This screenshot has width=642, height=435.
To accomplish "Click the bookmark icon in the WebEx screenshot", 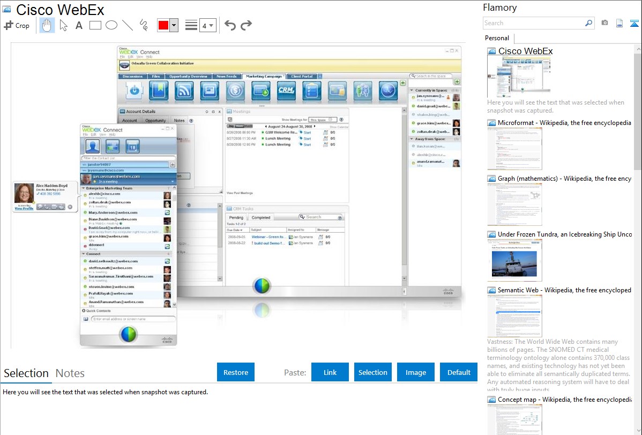I will click(159, 90).
